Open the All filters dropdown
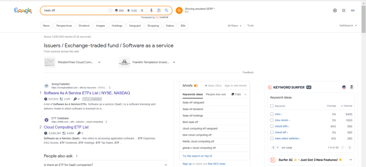366x167 pixels. (234, 26)
